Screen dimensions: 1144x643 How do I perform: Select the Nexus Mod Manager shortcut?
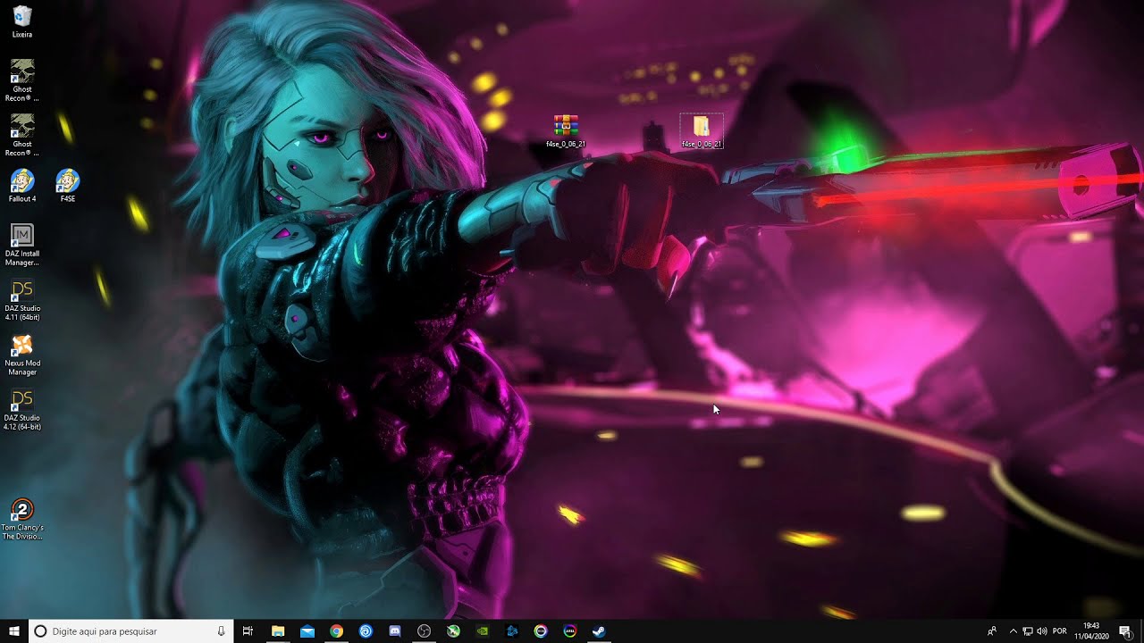(22, 355)
